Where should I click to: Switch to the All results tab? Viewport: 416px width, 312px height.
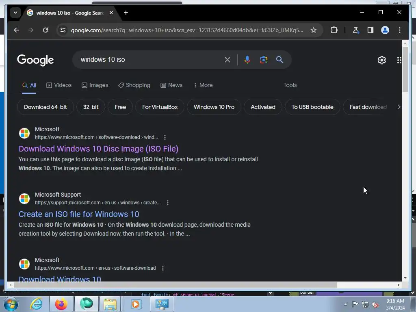coord(29,85)
